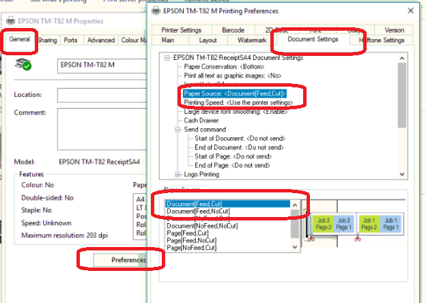This screenshot has width=426, height=303.
Task: Select the Paper Source tree item
Action: 235,93
